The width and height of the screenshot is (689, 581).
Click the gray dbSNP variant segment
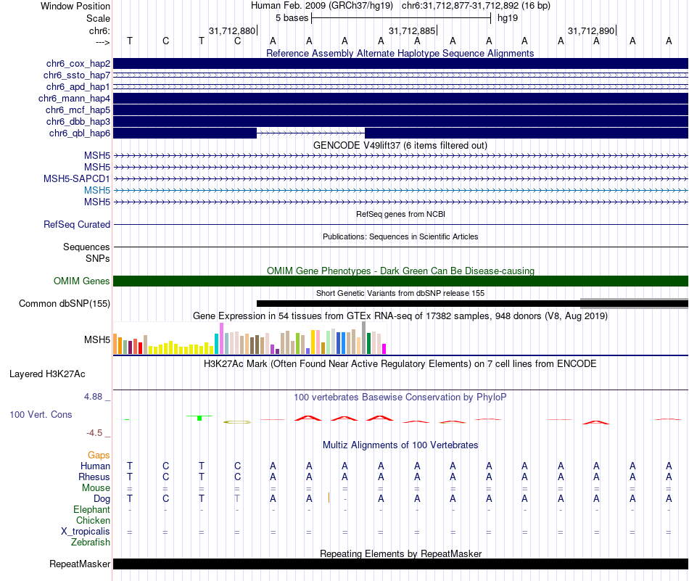tap(634, 303)
